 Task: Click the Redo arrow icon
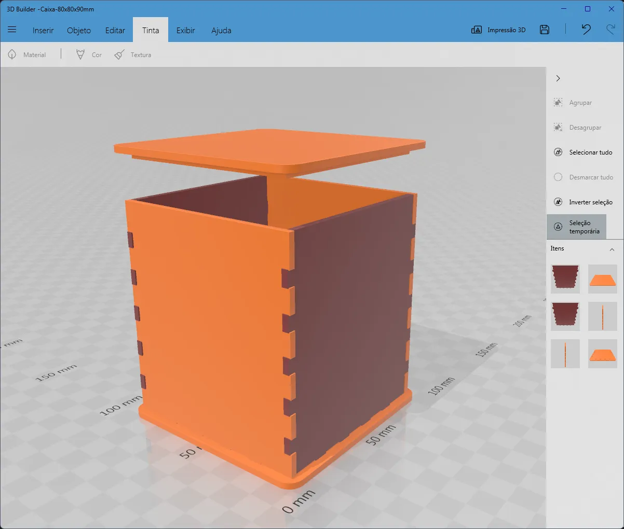tap(611, 30)
